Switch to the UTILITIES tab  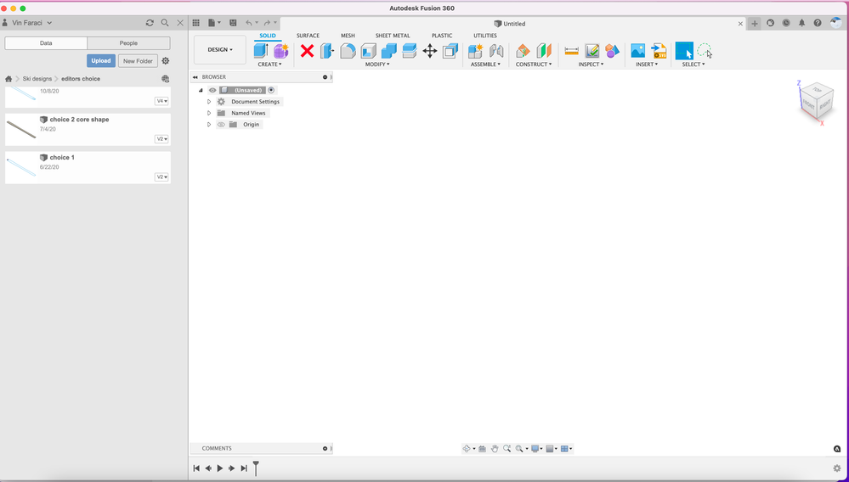(x=485, y=36)
